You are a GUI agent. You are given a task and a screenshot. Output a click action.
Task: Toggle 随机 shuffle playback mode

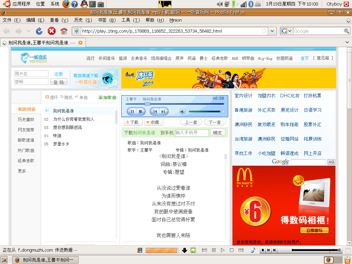coord(66,97)
